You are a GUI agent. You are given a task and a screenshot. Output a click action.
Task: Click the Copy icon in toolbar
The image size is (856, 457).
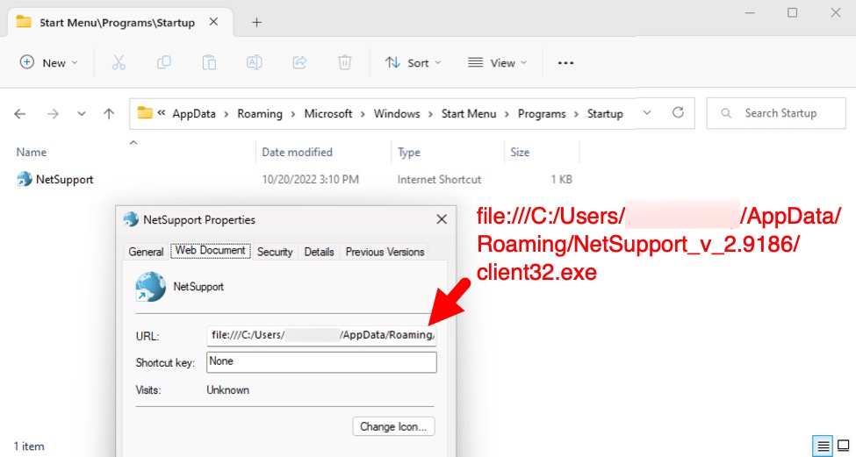pyautogui.click(x=163, y=62)
